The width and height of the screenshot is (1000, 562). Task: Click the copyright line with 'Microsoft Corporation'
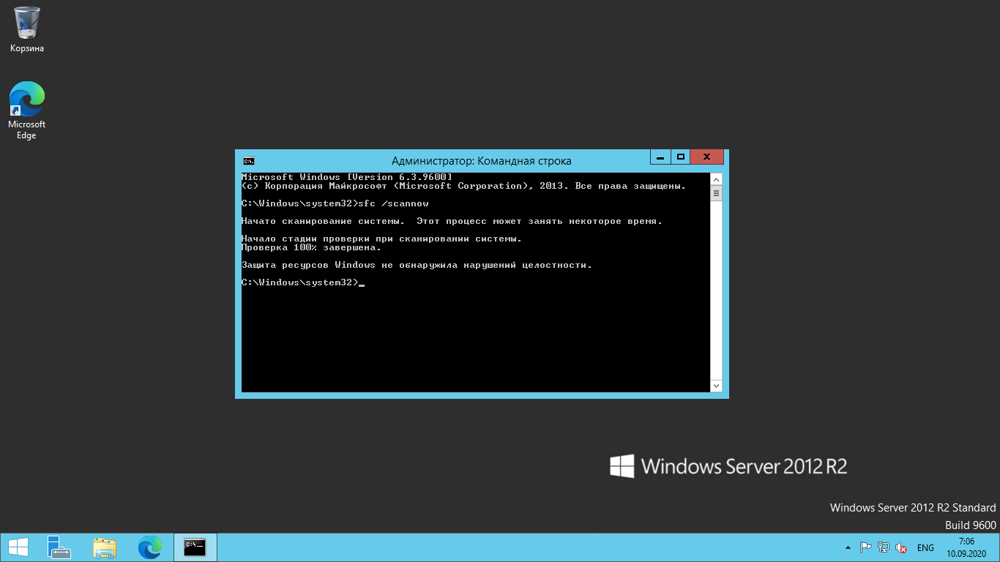point(463,186)
